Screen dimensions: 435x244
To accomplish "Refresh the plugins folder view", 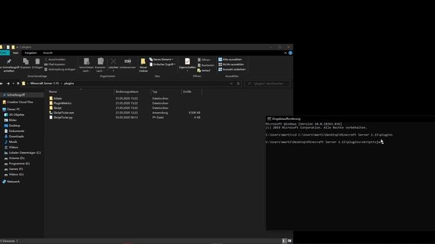I will tap(238, 83).
